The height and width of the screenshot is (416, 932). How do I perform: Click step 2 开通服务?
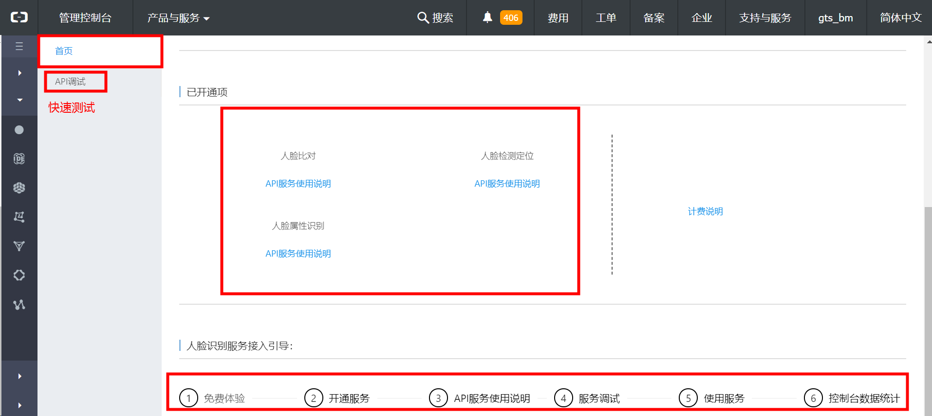337,398
